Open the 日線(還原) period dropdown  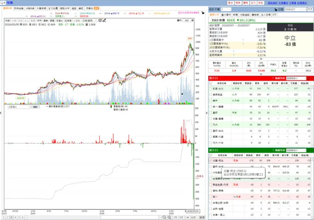89,20
